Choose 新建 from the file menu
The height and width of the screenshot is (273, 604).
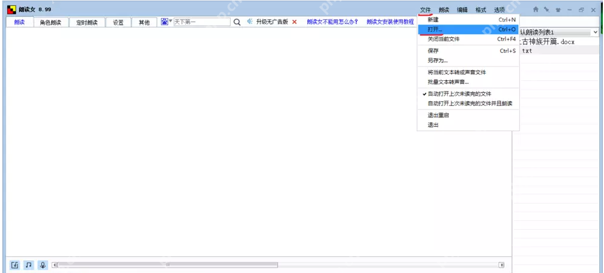tap(468, 20)
